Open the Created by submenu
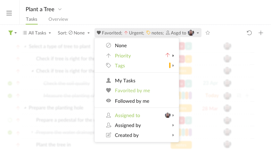Image resolution: width=271 pixels, height=150 pixels. (x=127, y=135)
